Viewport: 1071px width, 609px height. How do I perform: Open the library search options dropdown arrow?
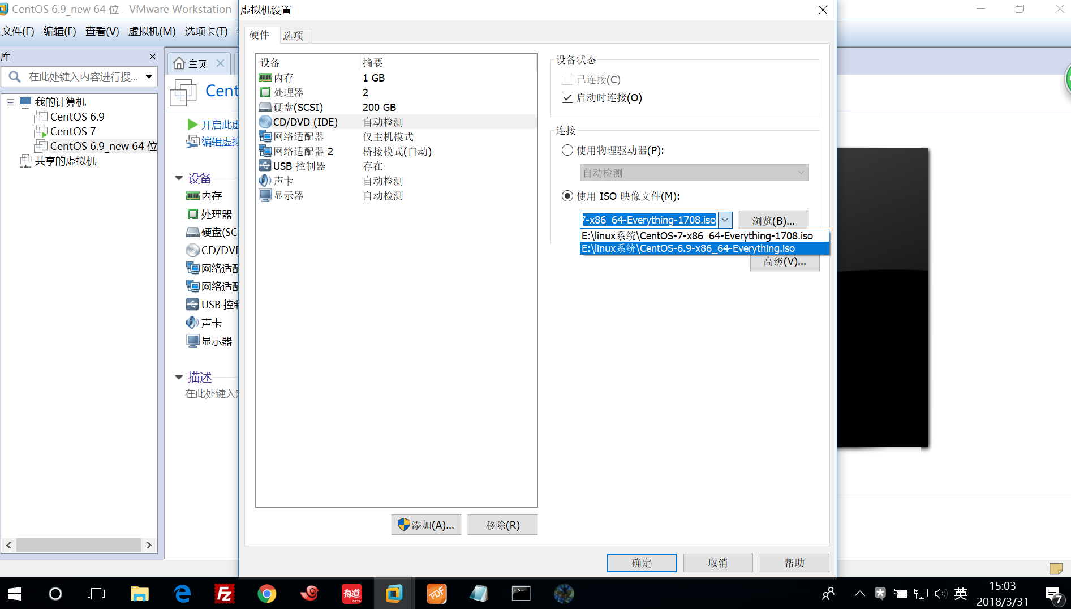149,76
